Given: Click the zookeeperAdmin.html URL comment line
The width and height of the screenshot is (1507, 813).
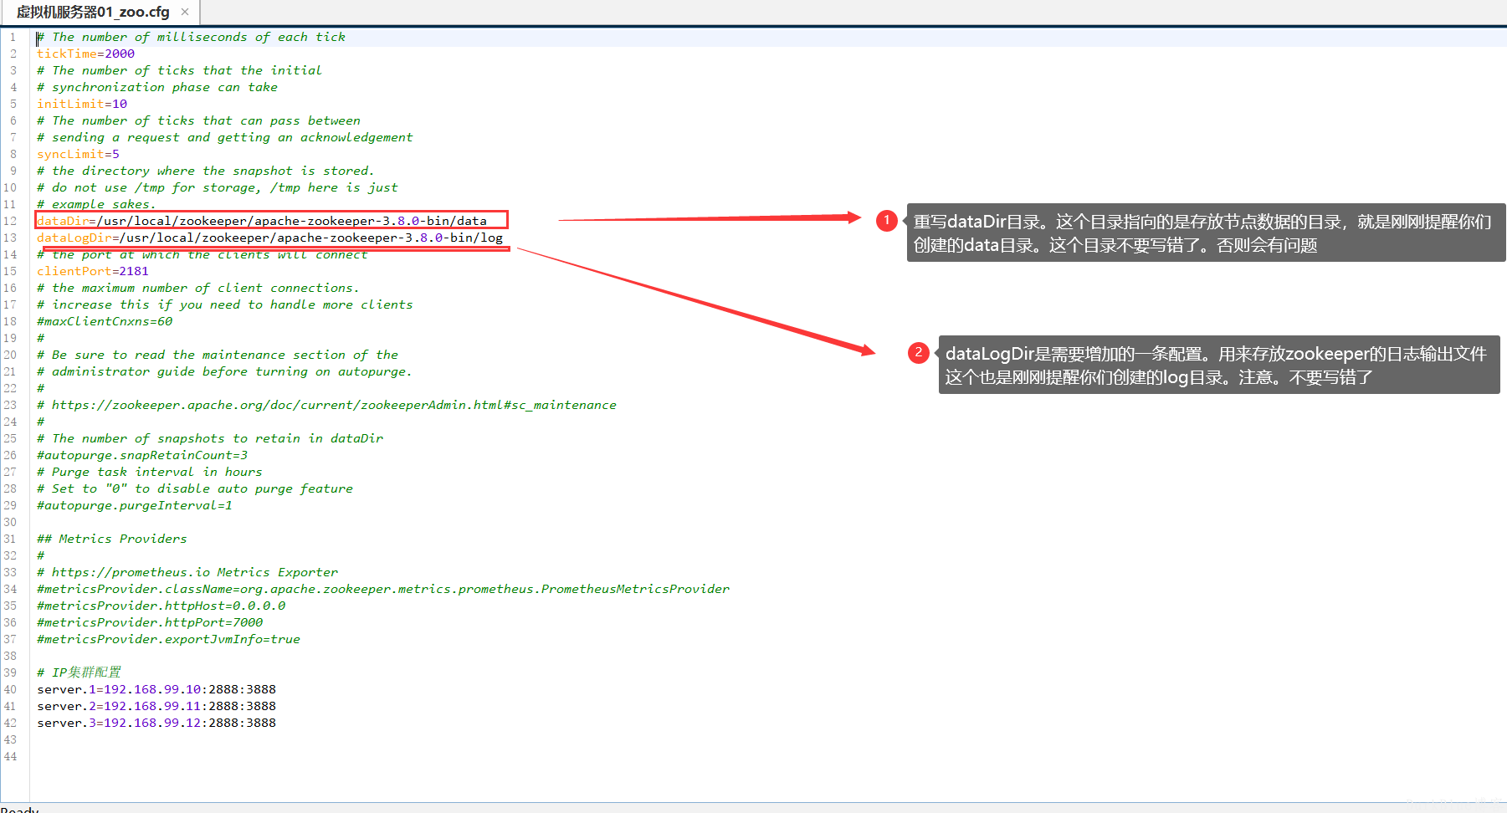Looking at the screenshot, I should [x=326, y=405].
